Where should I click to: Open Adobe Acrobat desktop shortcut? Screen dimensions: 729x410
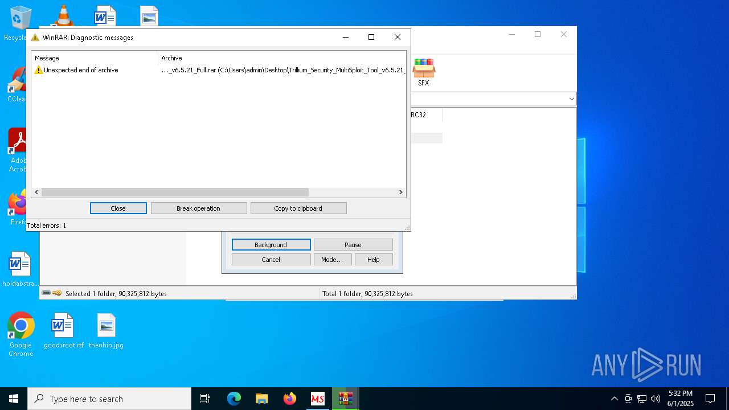17,149
